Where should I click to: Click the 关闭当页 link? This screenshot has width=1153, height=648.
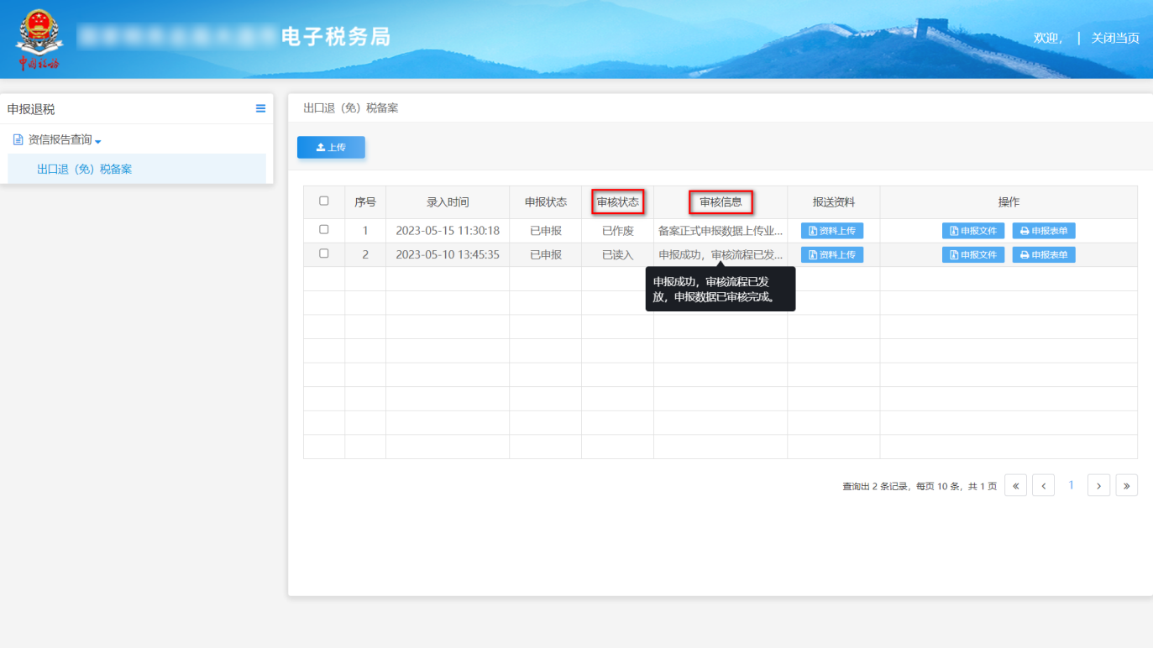pos(1114,38)
